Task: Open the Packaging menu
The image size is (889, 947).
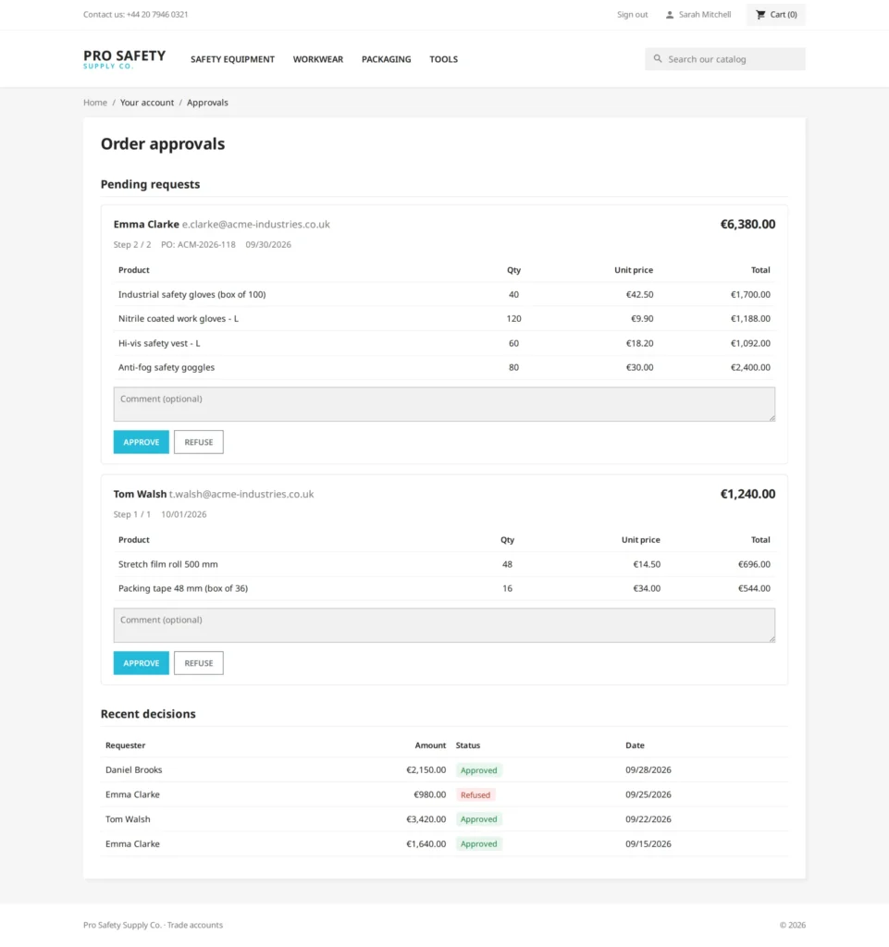Action: (387, 59)
